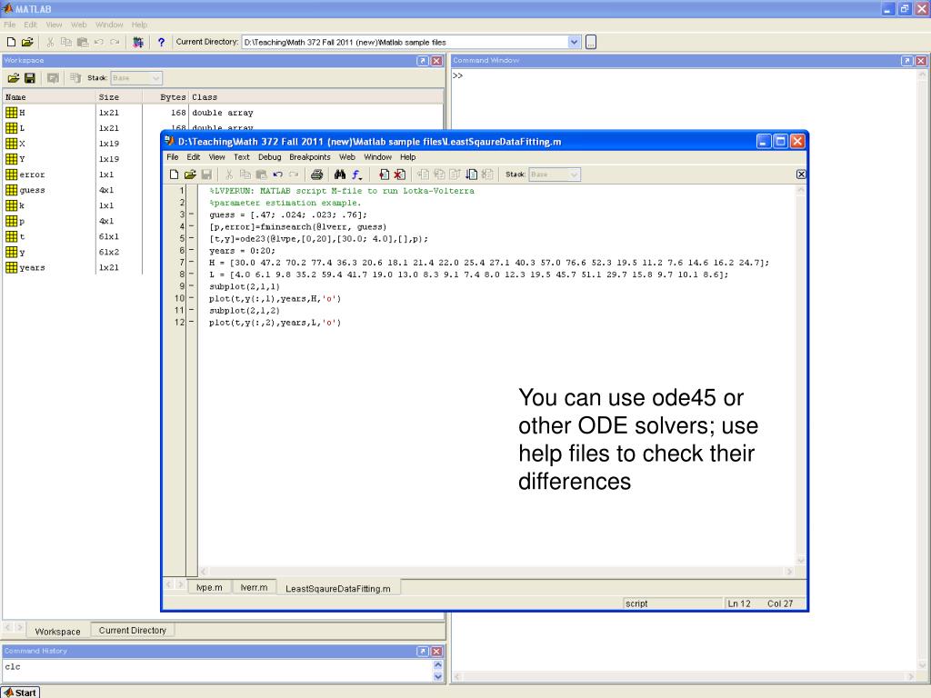This screenshot has height=698, width=931.
Task: Open editor Text menu
Action: 242,157
